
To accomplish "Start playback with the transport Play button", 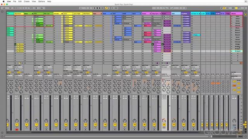I will point(95,8).
